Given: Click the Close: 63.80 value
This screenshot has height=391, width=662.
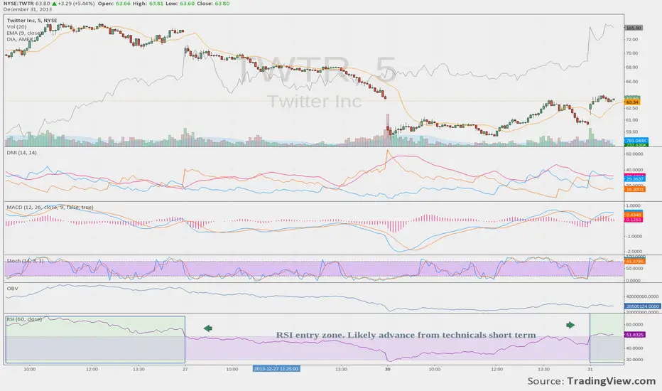Looking at the screenshot, I should click(213, 4).
